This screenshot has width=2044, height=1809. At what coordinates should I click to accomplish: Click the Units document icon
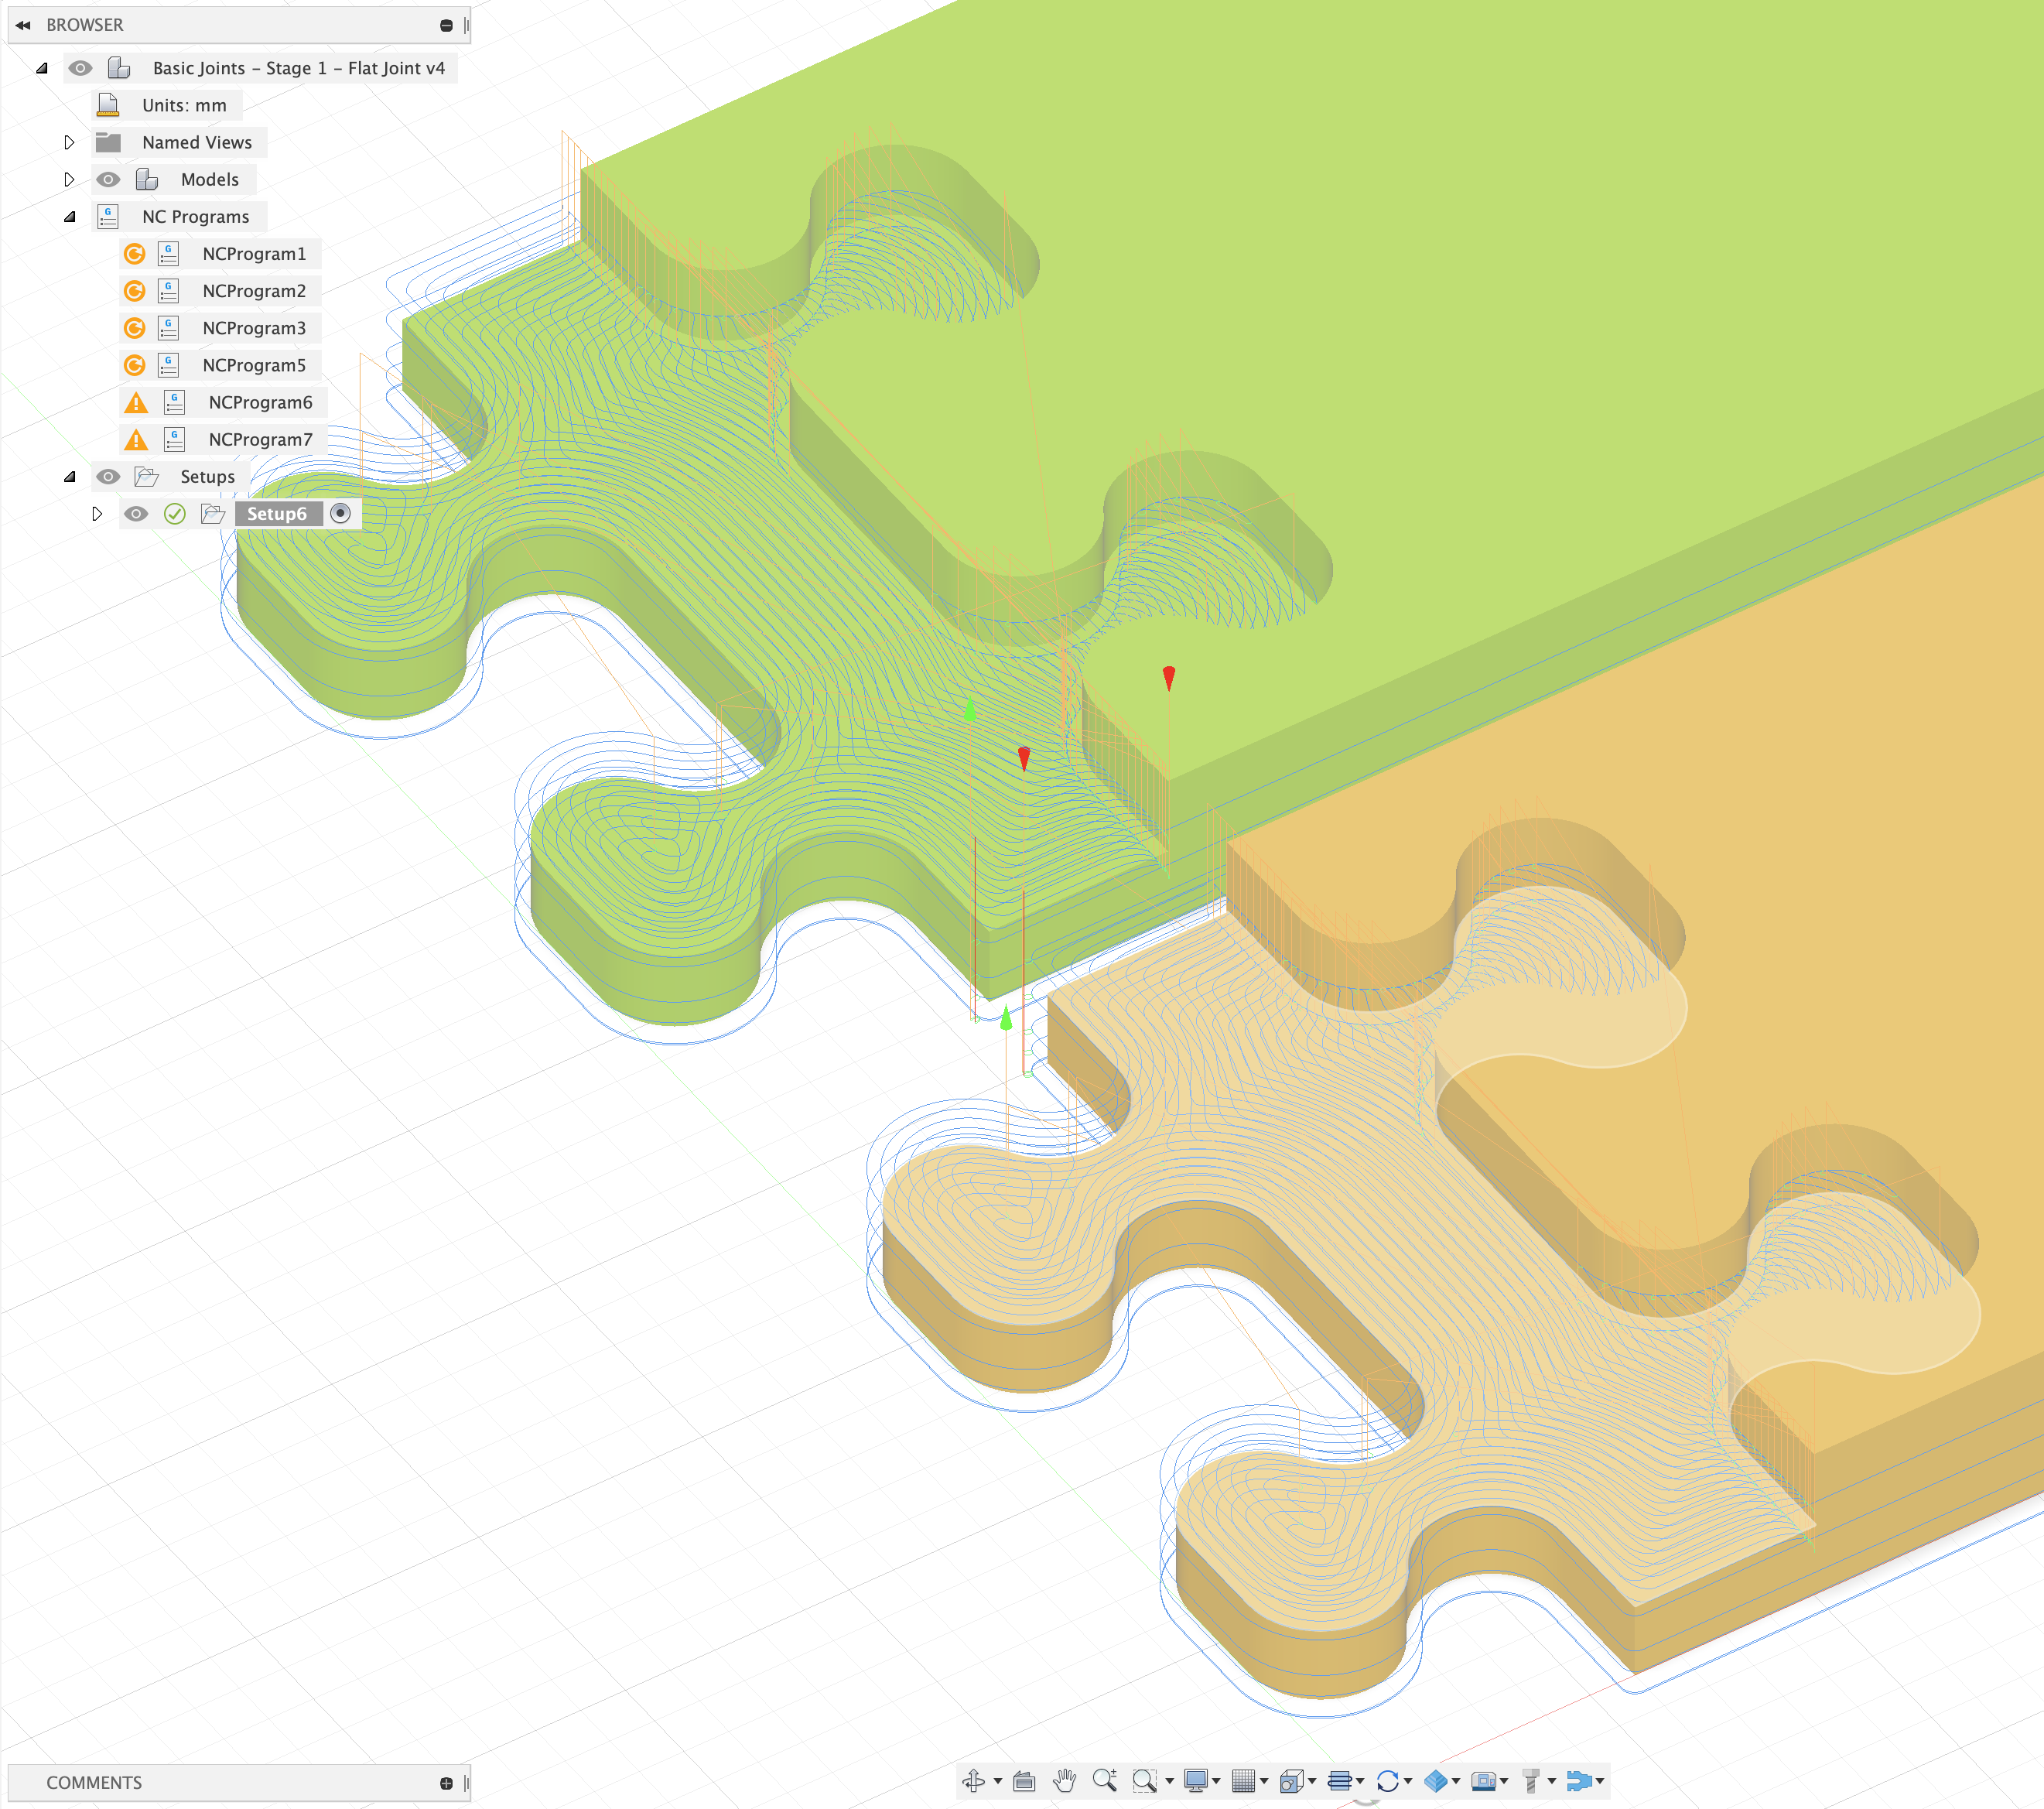[x=108, y=105]
